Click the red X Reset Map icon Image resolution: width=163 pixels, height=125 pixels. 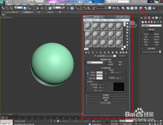[97, 53]
